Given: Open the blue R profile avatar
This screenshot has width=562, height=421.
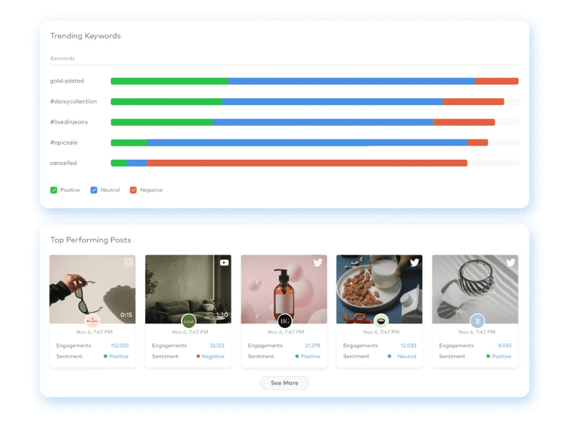Looking at the screenshot, I should point(477,321).
